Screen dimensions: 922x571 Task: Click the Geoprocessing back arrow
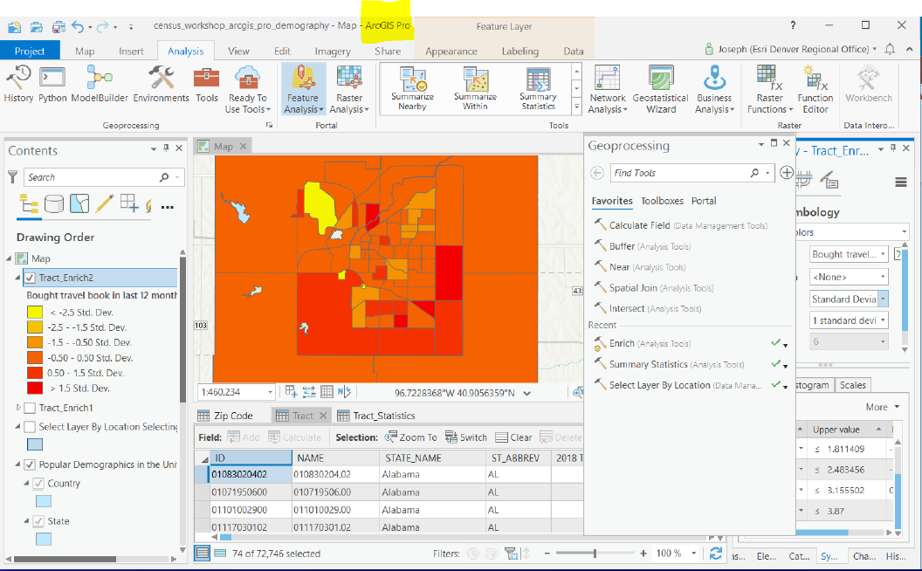597,173
